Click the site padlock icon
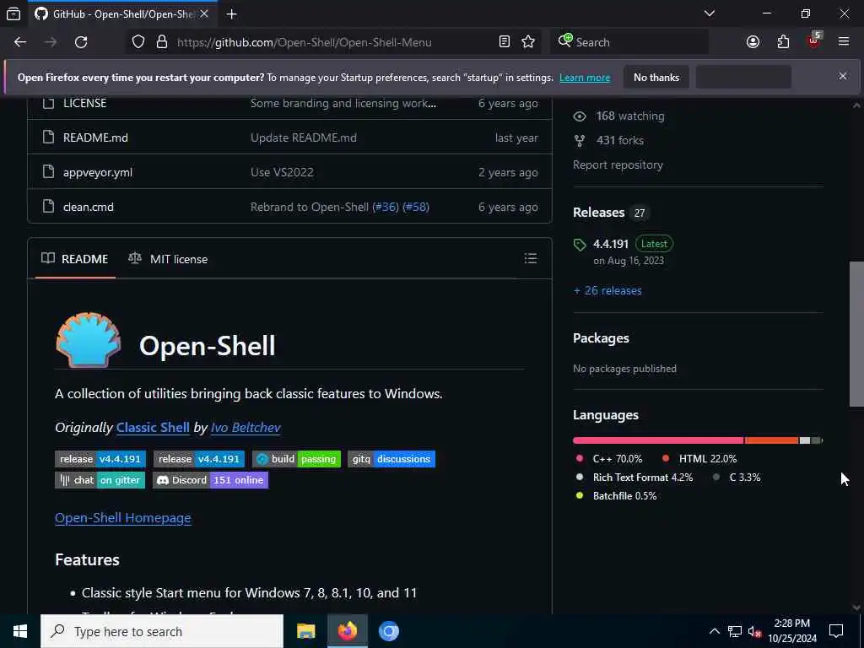 (161, 42)
